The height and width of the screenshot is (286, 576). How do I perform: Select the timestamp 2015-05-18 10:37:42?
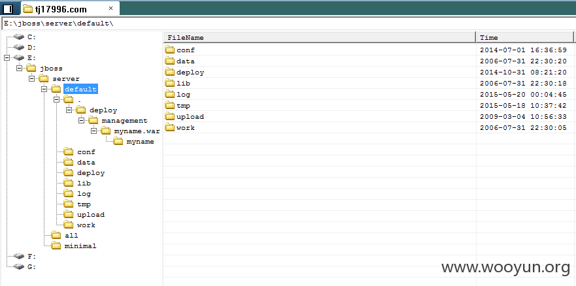point(523,106)
